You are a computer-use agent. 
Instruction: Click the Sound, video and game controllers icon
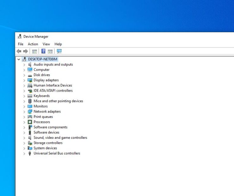pyautogui.click(x=30, y=138)
